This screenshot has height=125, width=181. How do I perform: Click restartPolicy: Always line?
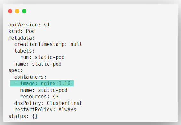45,110
